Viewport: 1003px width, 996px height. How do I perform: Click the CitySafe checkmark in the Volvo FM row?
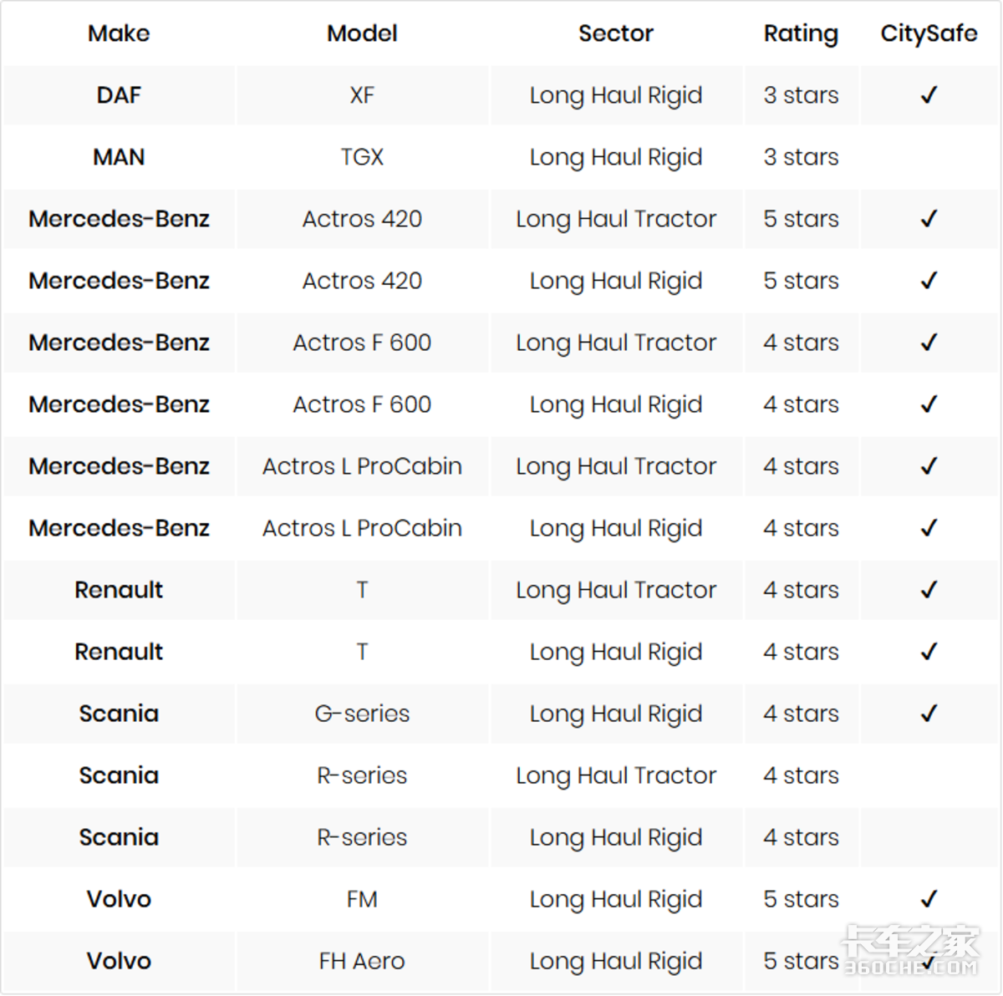click(929, 899)
